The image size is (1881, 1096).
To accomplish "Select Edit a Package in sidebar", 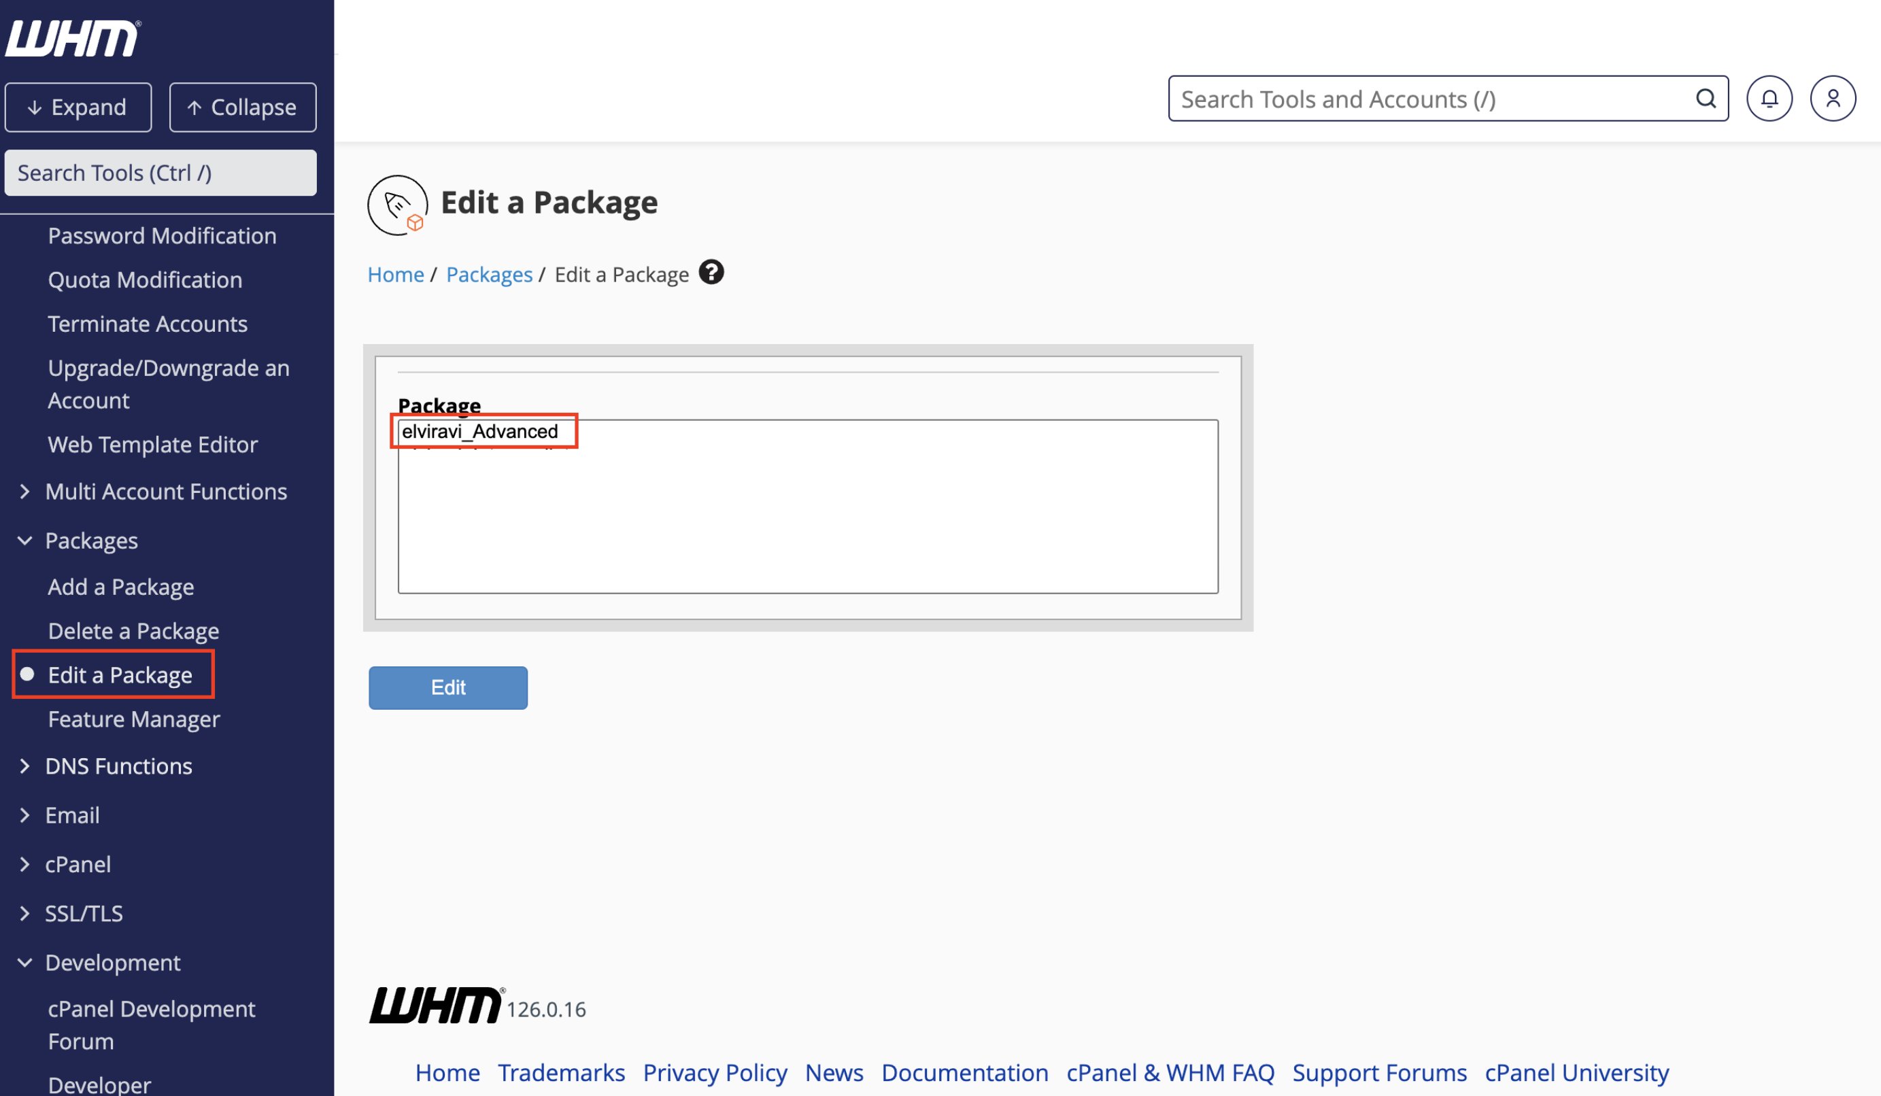I will click(120, 675).
